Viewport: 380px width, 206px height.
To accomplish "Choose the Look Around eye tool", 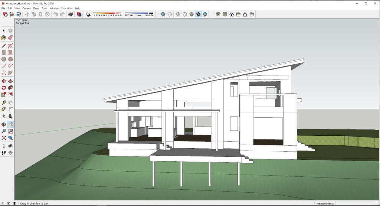I will 10,146.
